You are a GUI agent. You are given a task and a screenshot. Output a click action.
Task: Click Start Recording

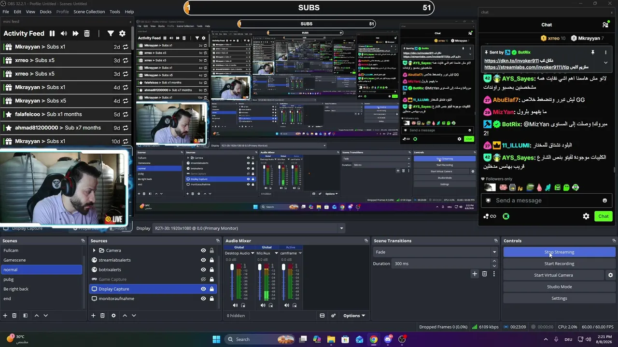coord(559,264)
